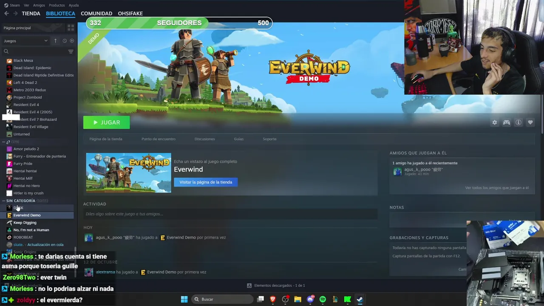This screenshot has width=544, height=306.
Task: Show the game info icon
Action: [x=518, y=122]
